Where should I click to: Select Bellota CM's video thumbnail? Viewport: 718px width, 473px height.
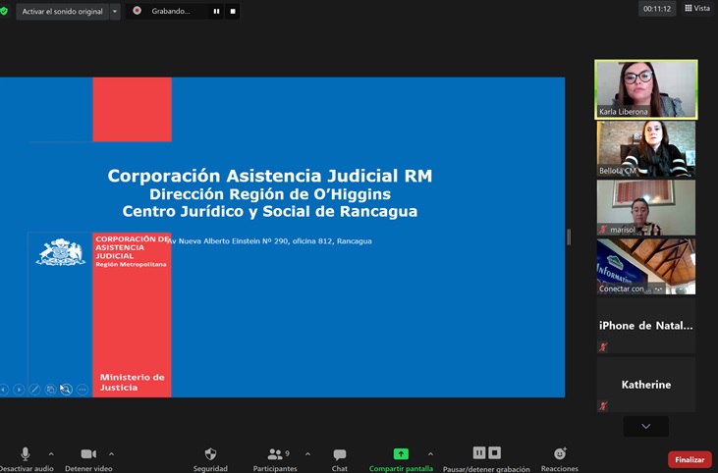coord(646,148)
